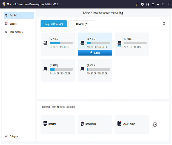172x145 pixels.
Task: Click the (D: NTFS) label
Action: (91, 39)
